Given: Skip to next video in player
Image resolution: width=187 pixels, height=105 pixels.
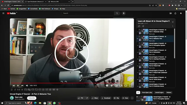Looking at the screenshot, I should (22, 86).
